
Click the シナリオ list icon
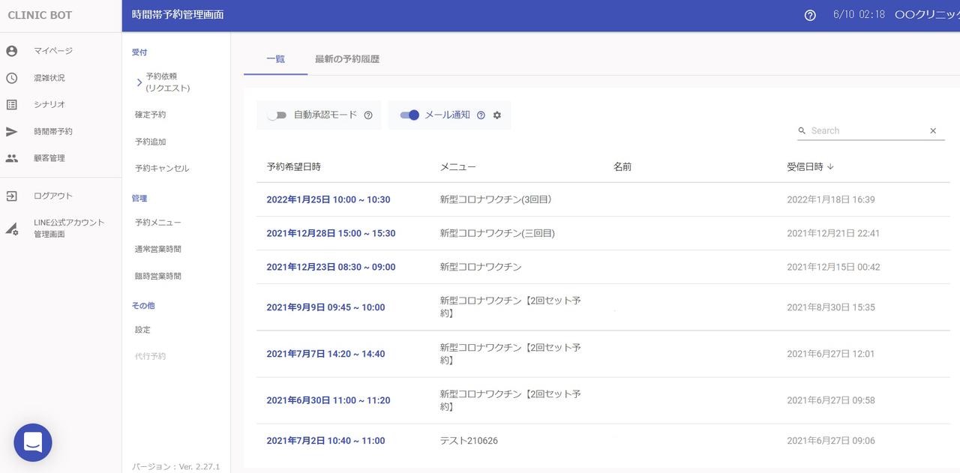coord(11,105)
